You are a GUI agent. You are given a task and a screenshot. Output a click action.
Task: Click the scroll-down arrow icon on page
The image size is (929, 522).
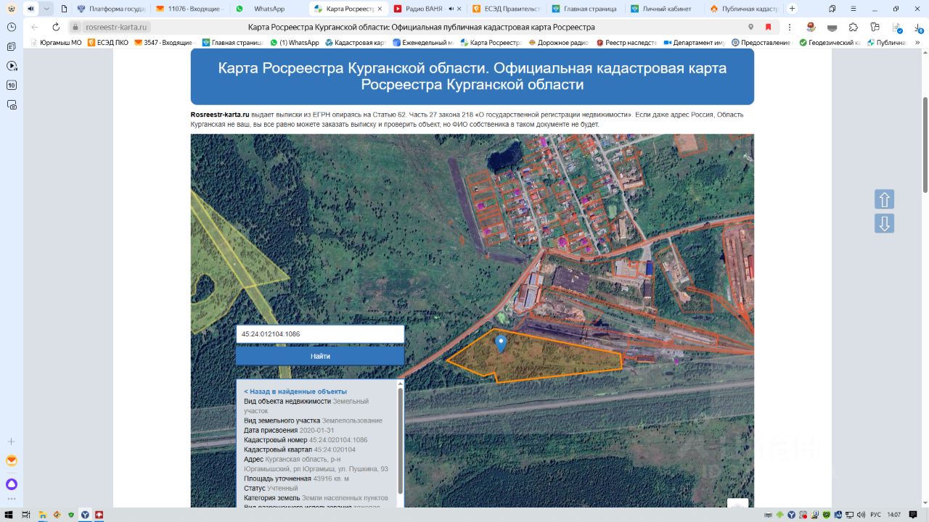tap(884, 223)
